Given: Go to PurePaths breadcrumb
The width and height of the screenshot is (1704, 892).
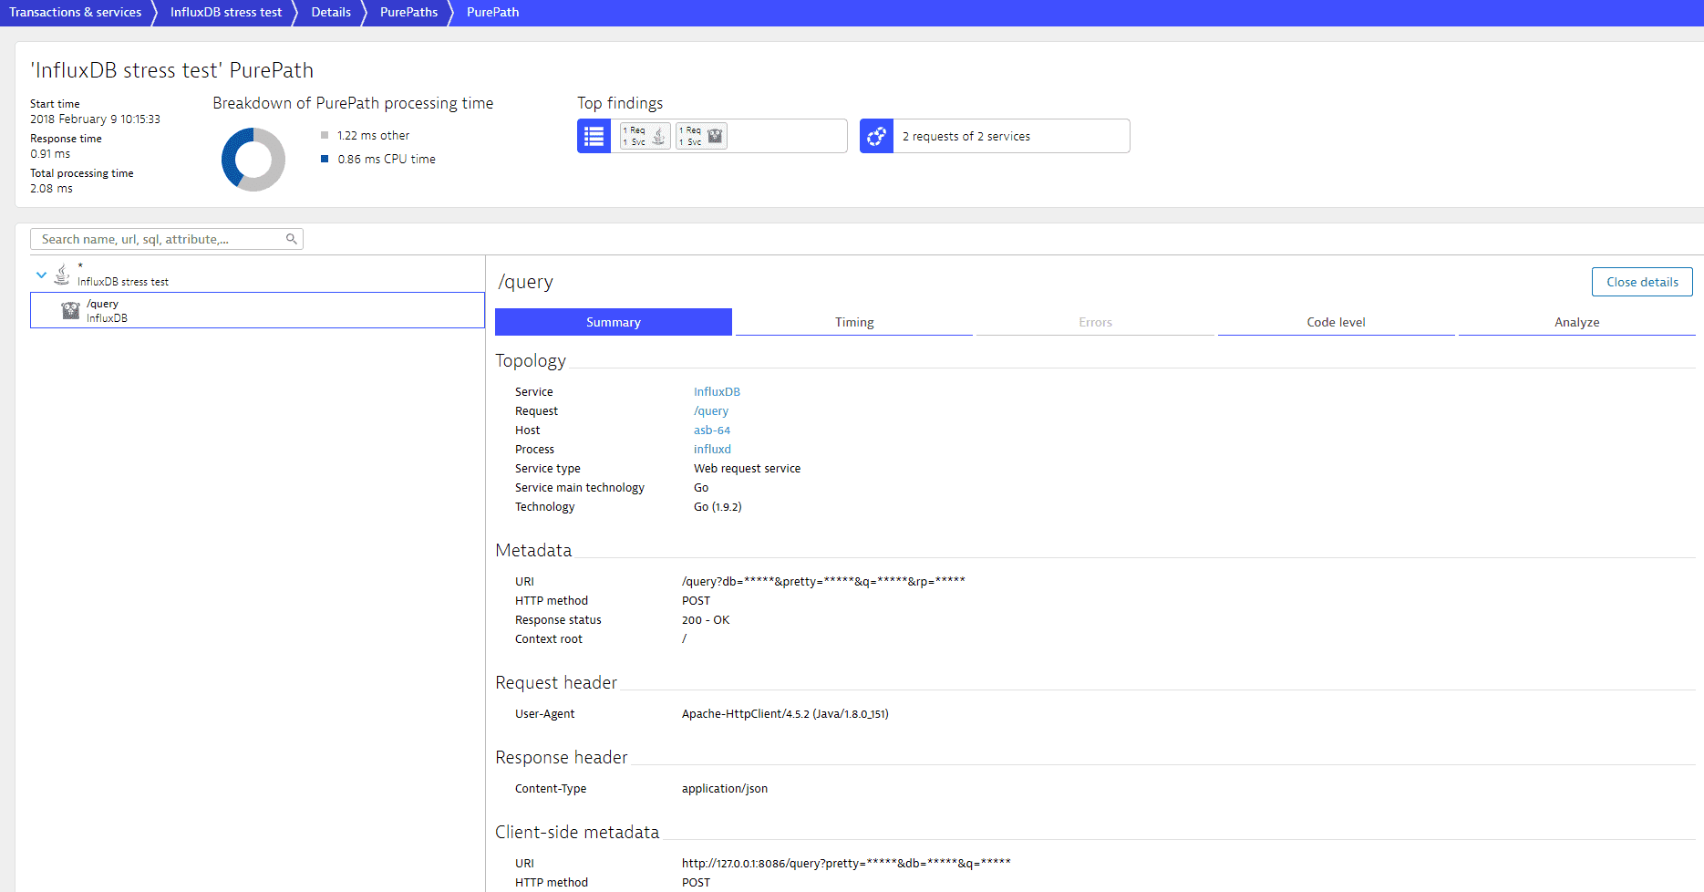Looking at the screenshot, I should (x=408, y=13).
